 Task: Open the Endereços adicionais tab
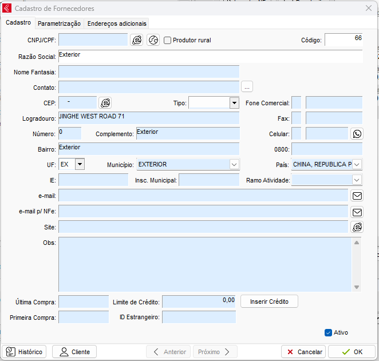click(x=117, y=23)
